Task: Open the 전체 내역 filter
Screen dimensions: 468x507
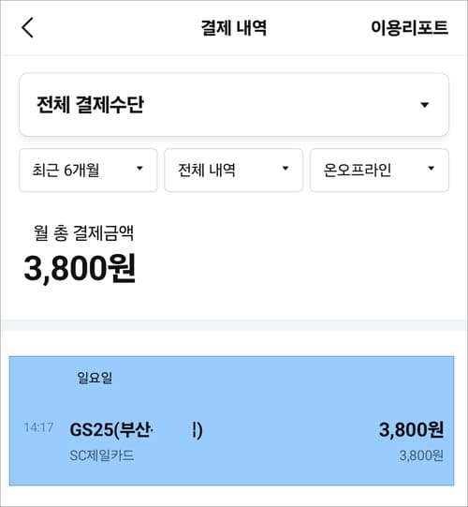Action: coord(233,170)
